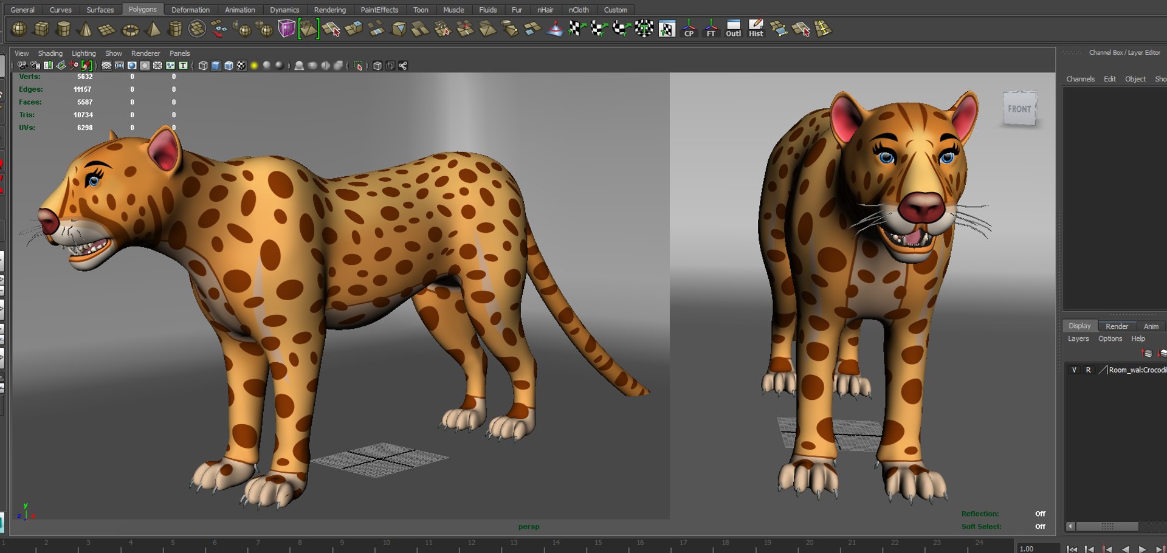Click the layer editor horizontal scrollbar

point(1107,526)
